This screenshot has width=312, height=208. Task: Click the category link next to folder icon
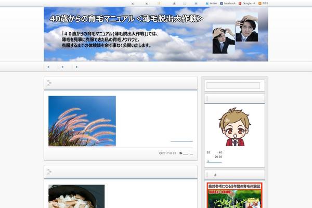click(188, 153)
